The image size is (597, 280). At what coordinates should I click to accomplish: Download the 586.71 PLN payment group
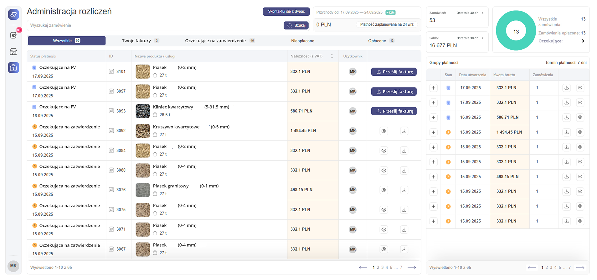tap(567, 117)
